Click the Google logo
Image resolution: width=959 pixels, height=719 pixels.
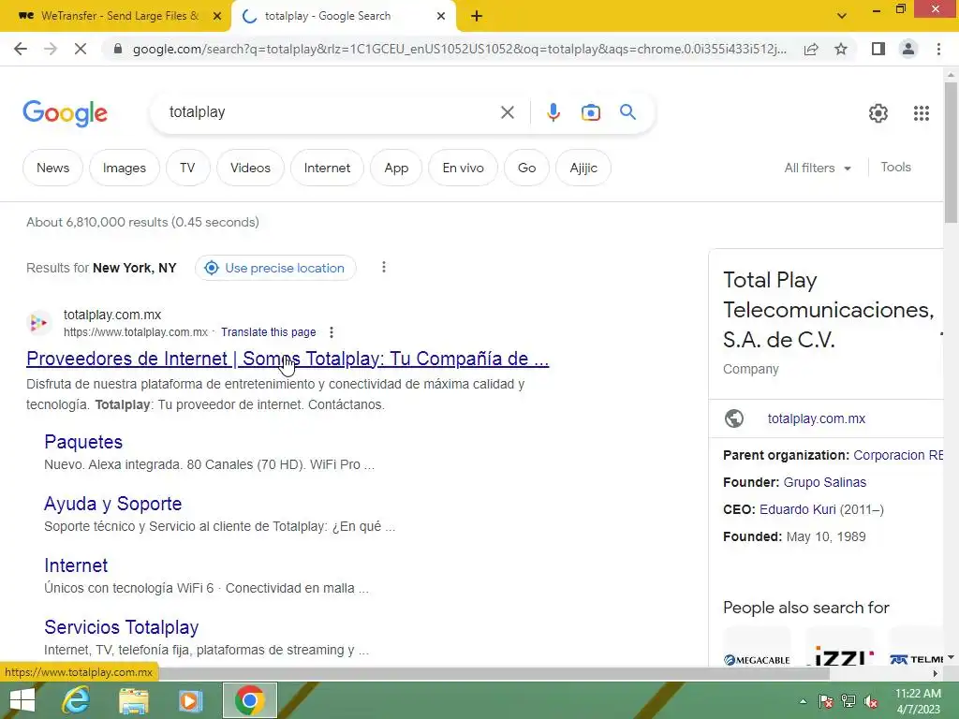(66, 113)
